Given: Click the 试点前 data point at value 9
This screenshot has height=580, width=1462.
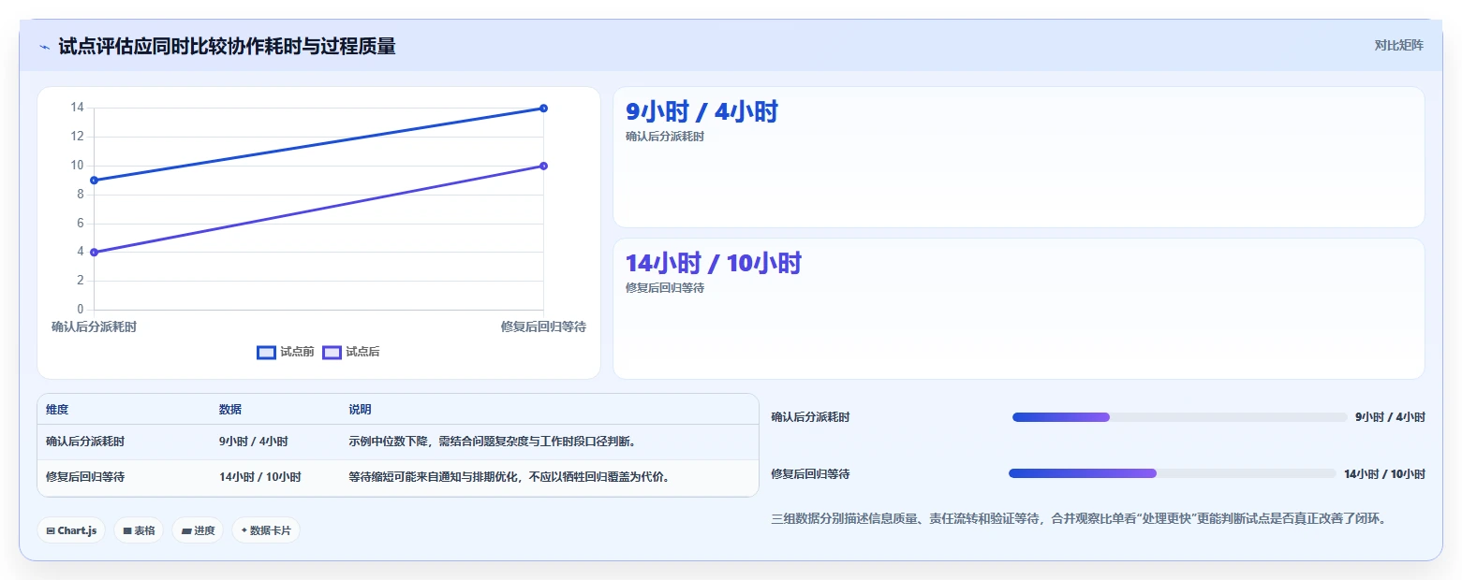Looking at the screenshot, I should click(94, 181).
